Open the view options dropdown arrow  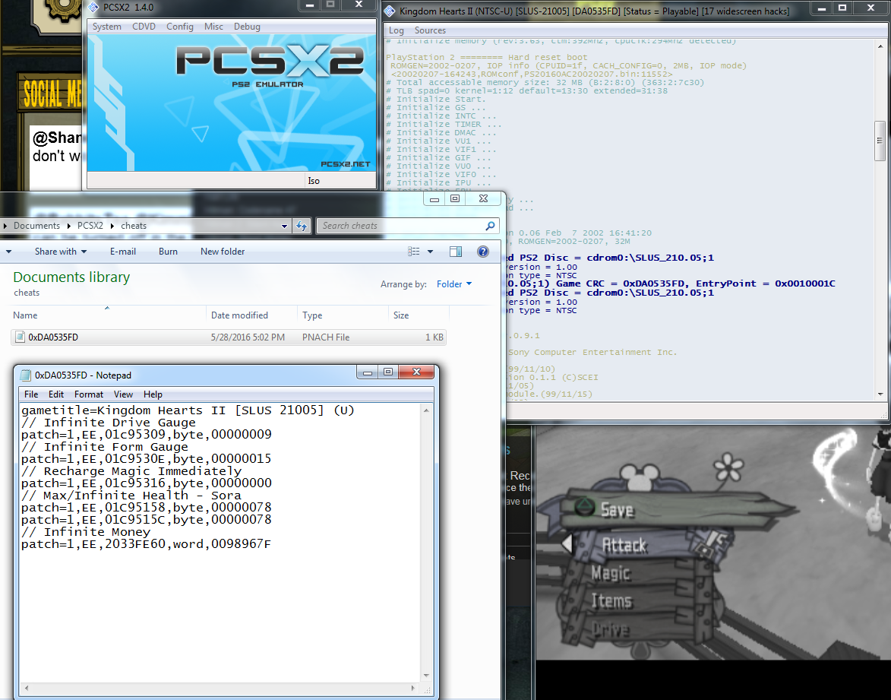(430, 252)
